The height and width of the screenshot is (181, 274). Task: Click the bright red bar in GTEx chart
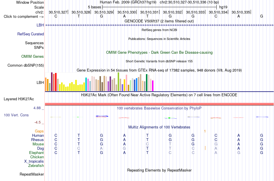click(56, 82)
